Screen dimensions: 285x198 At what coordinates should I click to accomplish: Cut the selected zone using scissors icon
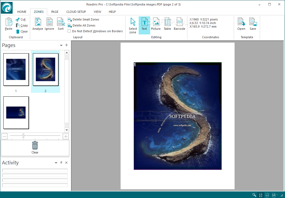21,19
